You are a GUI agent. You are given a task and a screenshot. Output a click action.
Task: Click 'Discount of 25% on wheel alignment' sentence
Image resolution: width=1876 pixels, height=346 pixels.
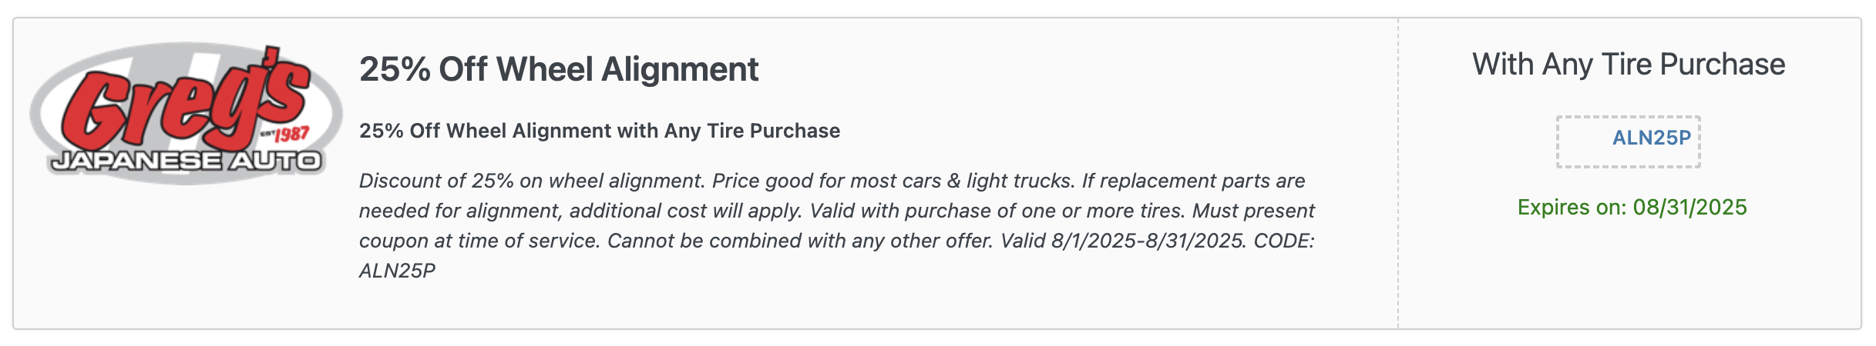click(532, 181)
